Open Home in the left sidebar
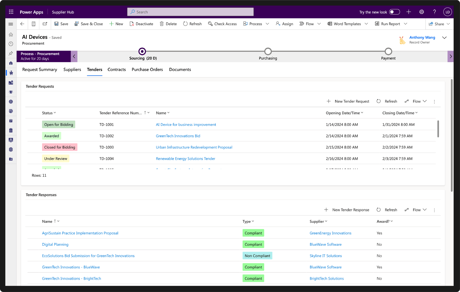460x292 pixels. 11,35
